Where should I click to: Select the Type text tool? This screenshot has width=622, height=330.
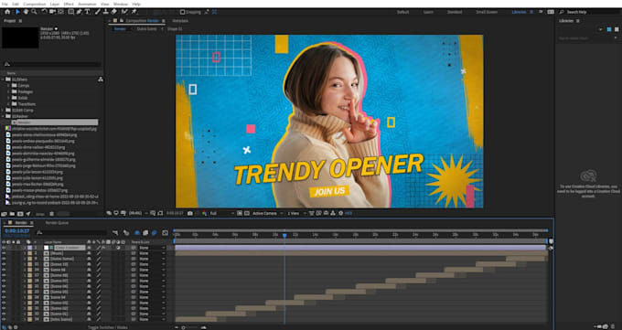pos(87,12)
